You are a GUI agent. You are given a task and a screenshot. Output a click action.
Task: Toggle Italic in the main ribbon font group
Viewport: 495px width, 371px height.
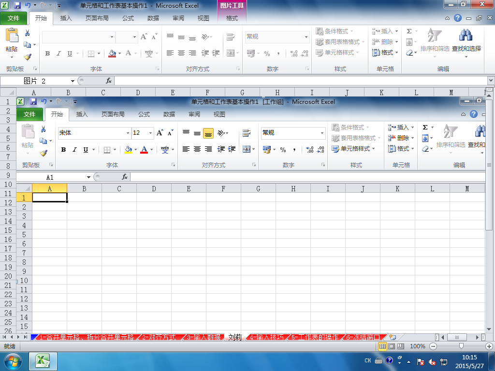tap(58, 53)
